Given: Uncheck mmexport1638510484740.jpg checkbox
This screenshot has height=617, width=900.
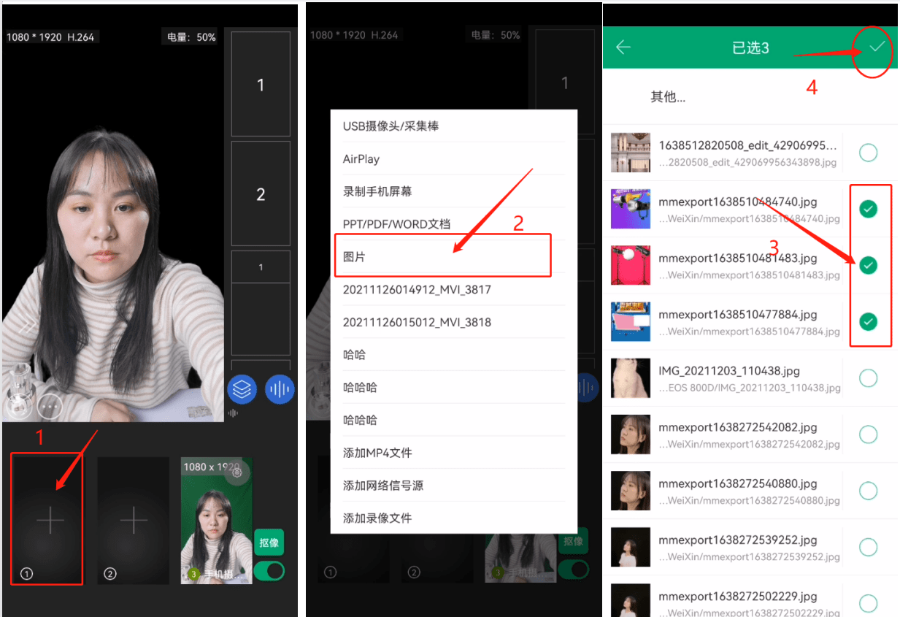Looking at the screenshot, I should tap(868, 210).
